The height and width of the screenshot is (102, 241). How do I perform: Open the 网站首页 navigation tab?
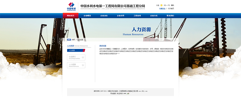pyautogui.click(x=71, y=16)
